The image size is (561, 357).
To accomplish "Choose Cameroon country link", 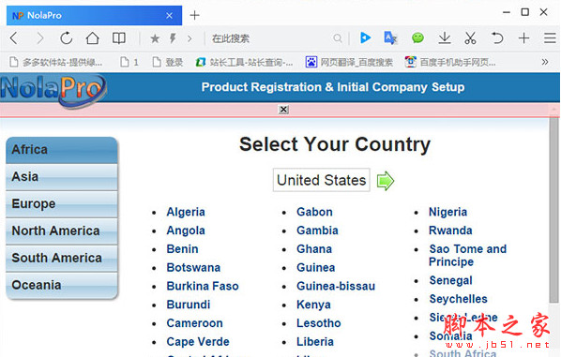I will pyautogui.click(x=194, y=323).
